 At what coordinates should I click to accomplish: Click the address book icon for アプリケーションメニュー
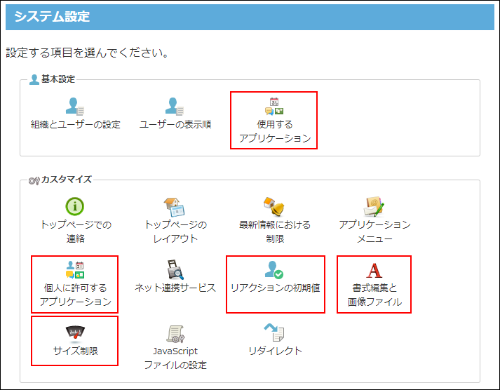tap(374, 207)
